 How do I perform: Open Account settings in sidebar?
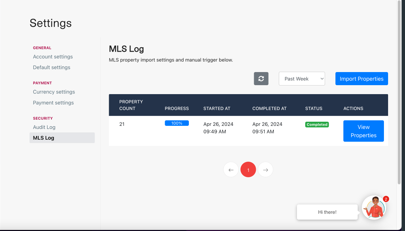[53, 57]
